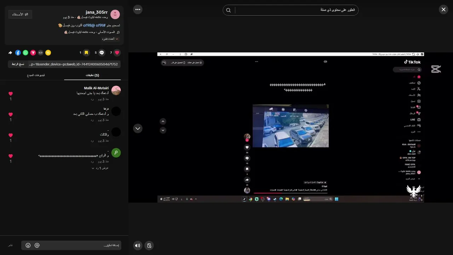Send to friends with red paper-plane icon
Viewport: 453px width, 255px height.
point(33,53)
